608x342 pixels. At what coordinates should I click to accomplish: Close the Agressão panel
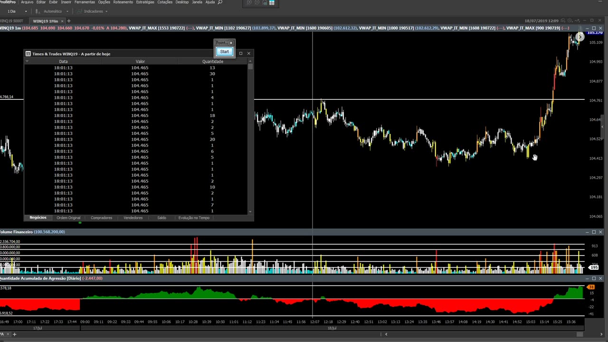600,278
